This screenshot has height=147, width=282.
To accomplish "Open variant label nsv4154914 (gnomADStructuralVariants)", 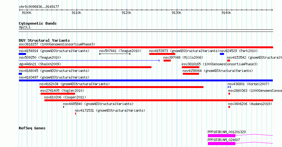I will point(54,51).
